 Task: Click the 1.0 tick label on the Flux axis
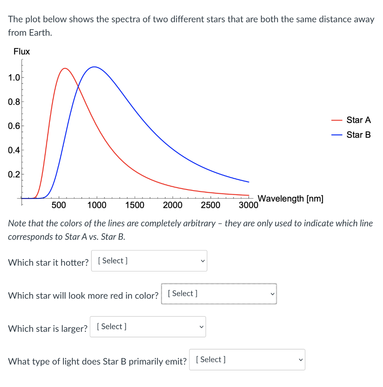click(x=14, y=77)
